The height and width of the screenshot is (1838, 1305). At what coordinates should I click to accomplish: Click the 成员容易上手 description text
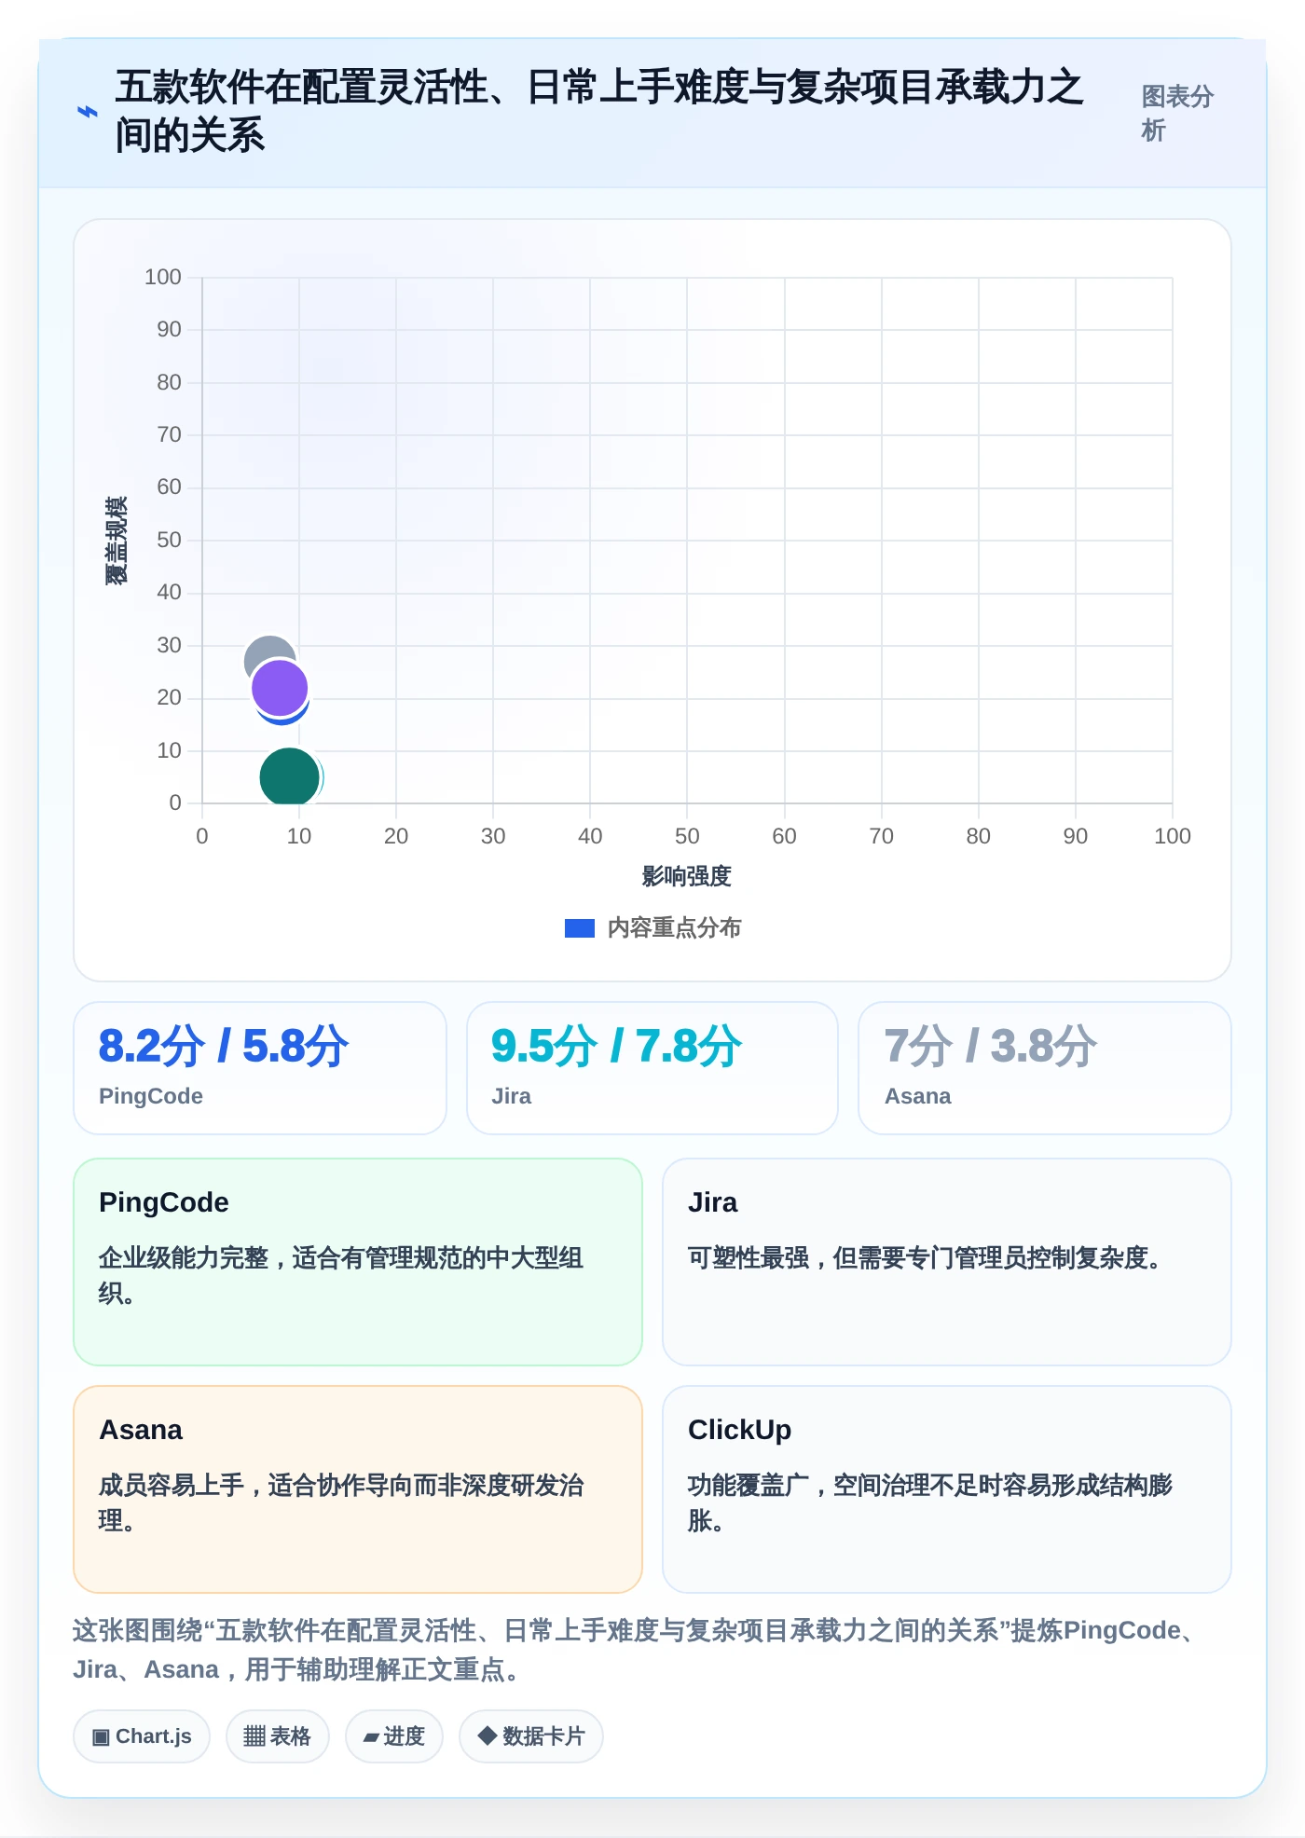point(341,1502)
